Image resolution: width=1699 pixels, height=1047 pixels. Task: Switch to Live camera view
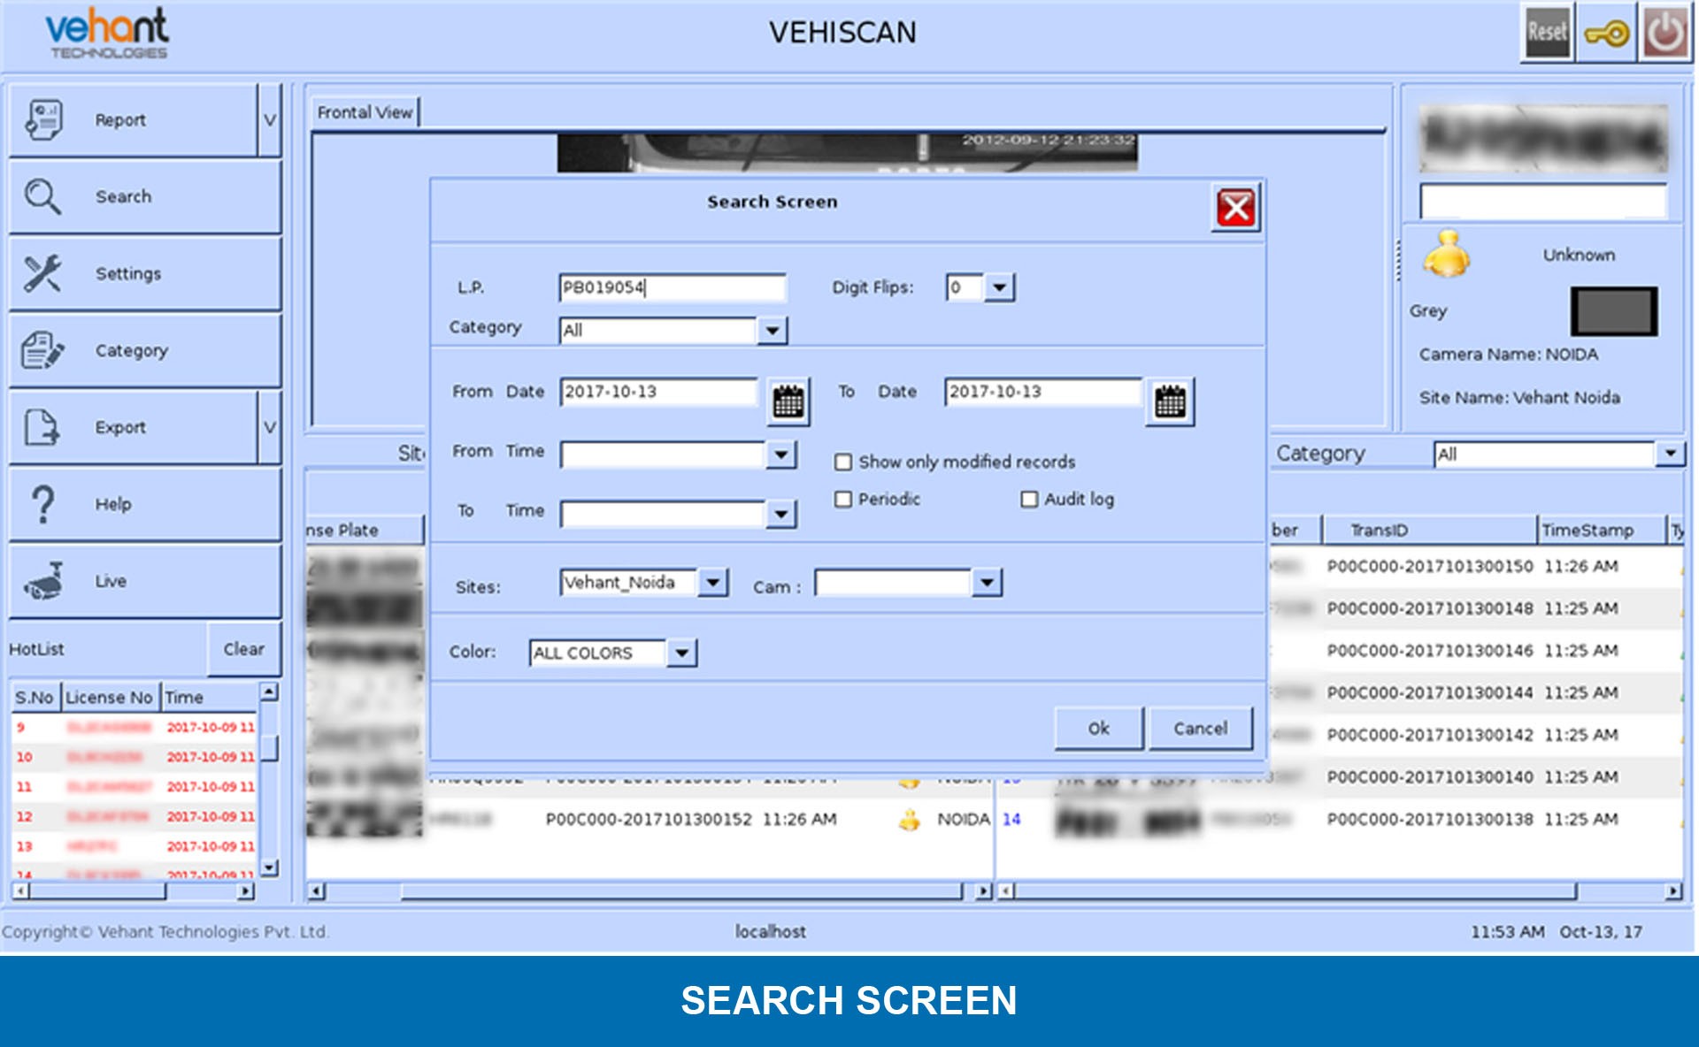[145, 581]
